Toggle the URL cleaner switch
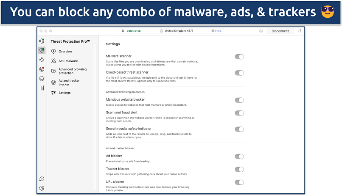This screenshot has height=195, width=342. tap(239, 182)
